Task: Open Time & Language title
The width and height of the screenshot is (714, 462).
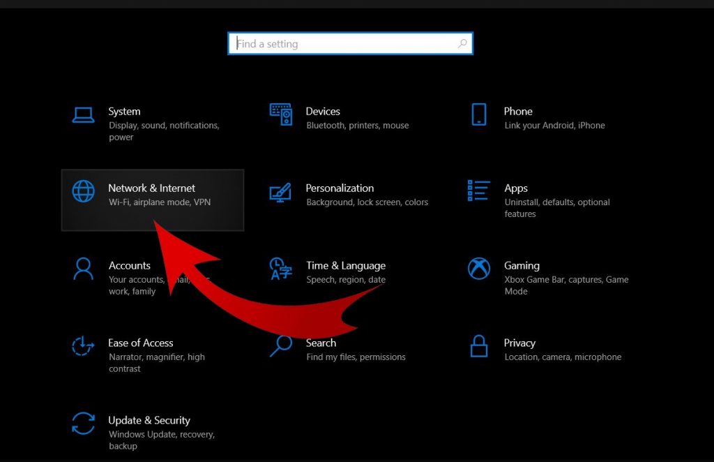Action: [346, 266]
